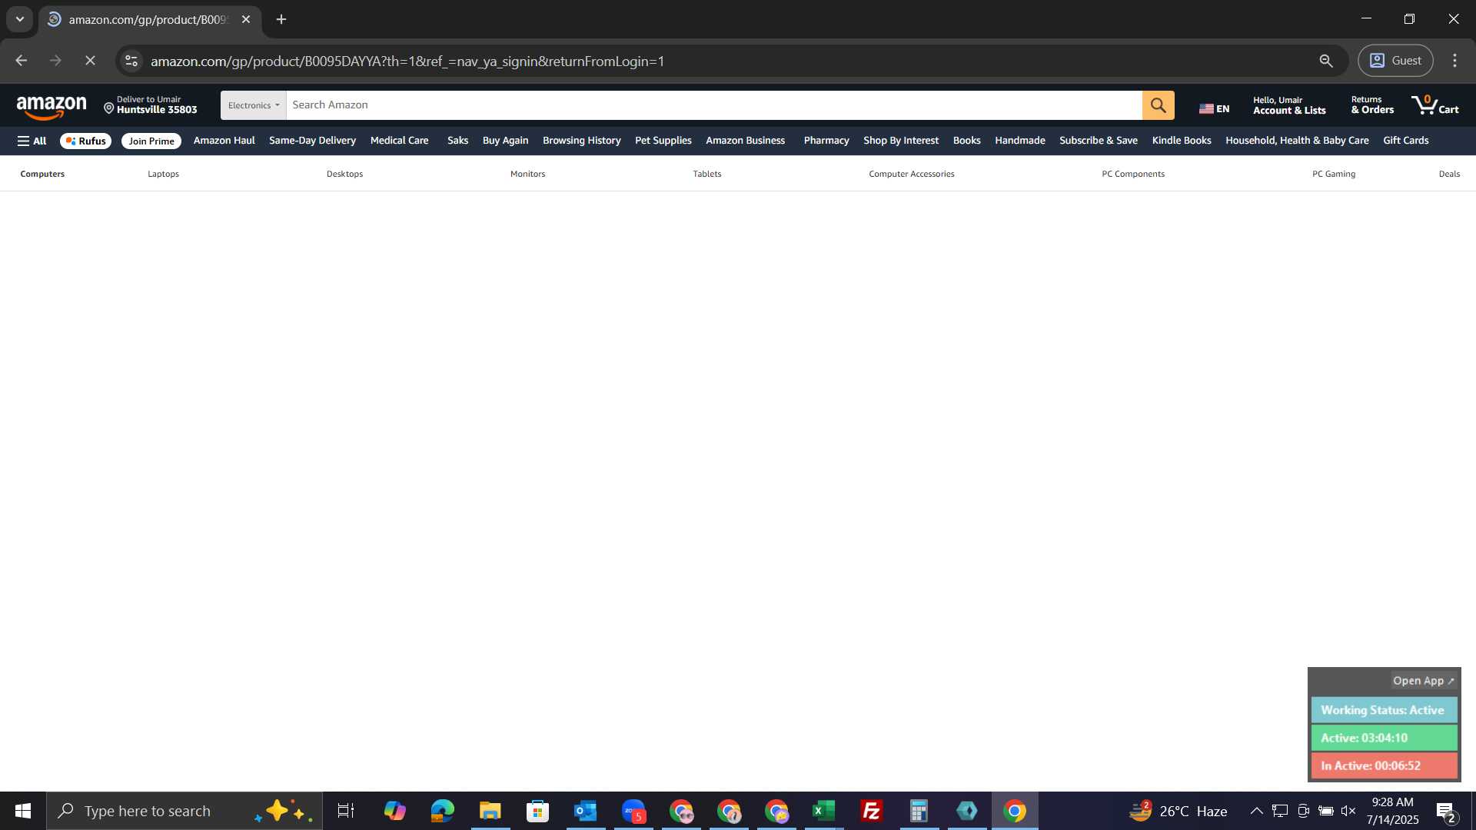Expand the Electronics search category dropdown
This screenshot has height=830, width=1476.
point(253,105)
